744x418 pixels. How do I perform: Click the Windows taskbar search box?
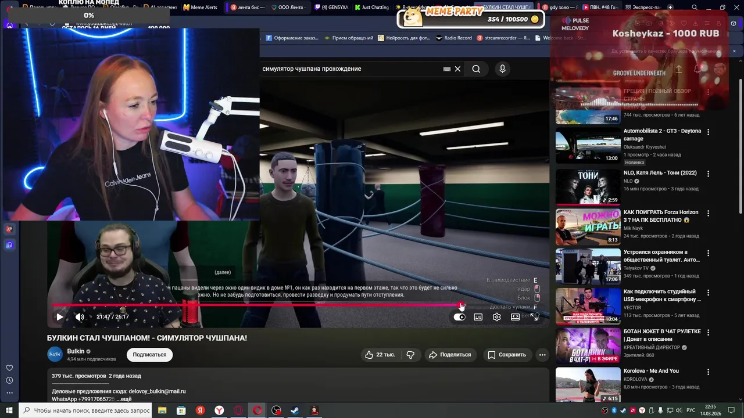click(x=86, y=410)
